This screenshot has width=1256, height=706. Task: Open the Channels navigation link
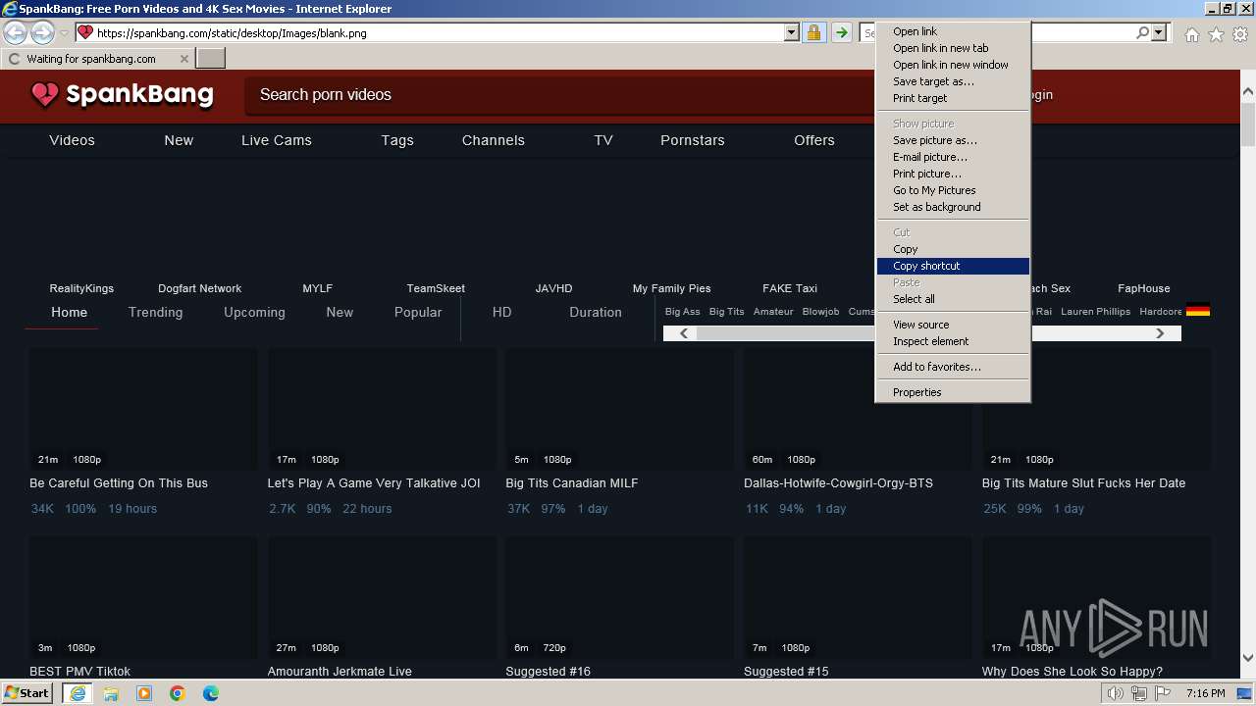pyautogui.click(x=494, y=140)
